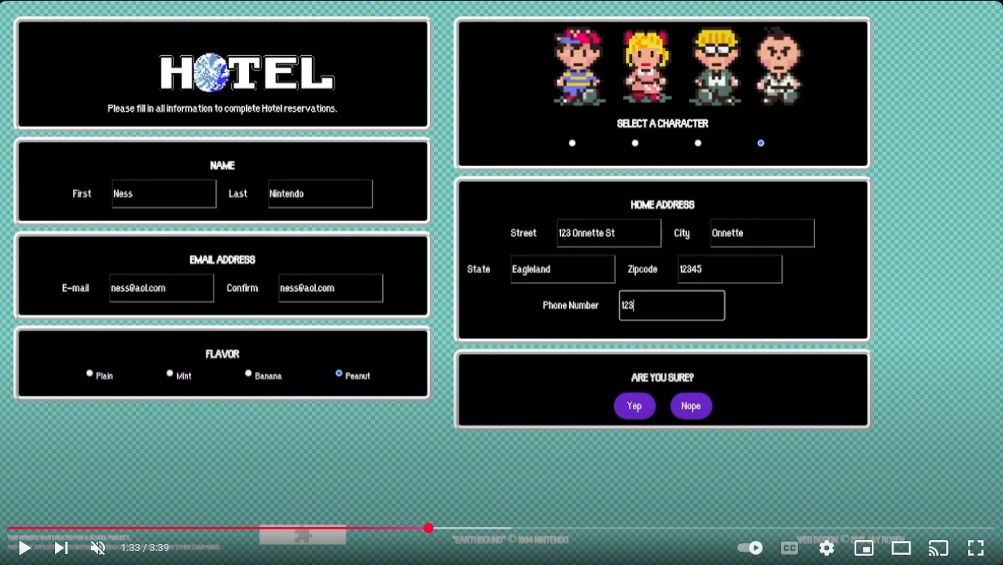Click the State input field
1003x565 pixels.
click(x=563, y=269)
